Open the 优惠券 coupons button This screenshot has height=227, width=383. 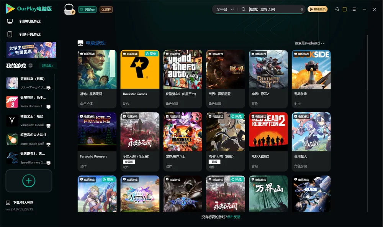106,9
